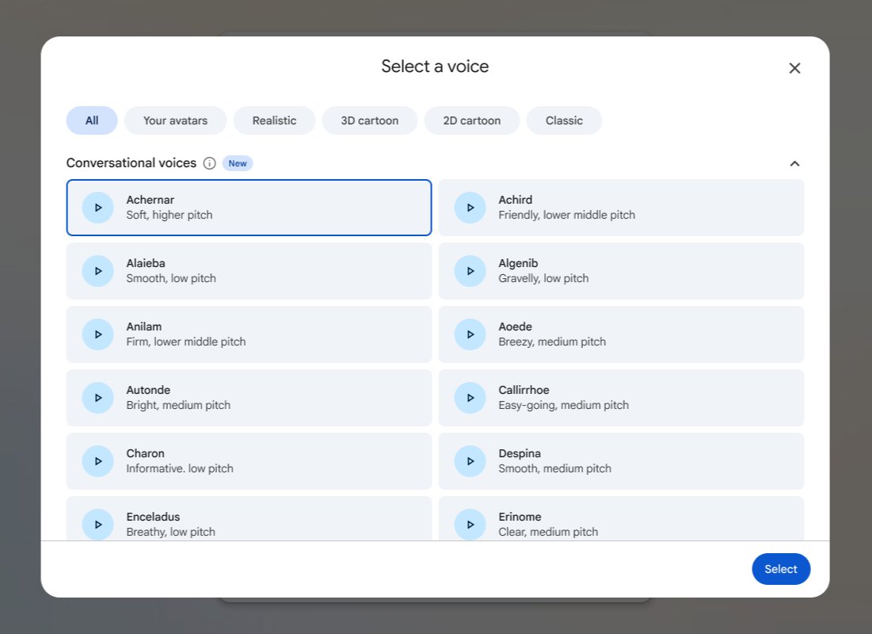Select the Anilam voice name
The image size is (872, 634).
click(144, 327)
